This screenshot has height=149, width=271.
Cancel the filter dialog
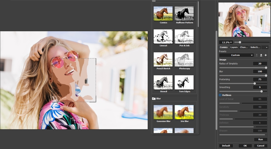coord(260,146)
